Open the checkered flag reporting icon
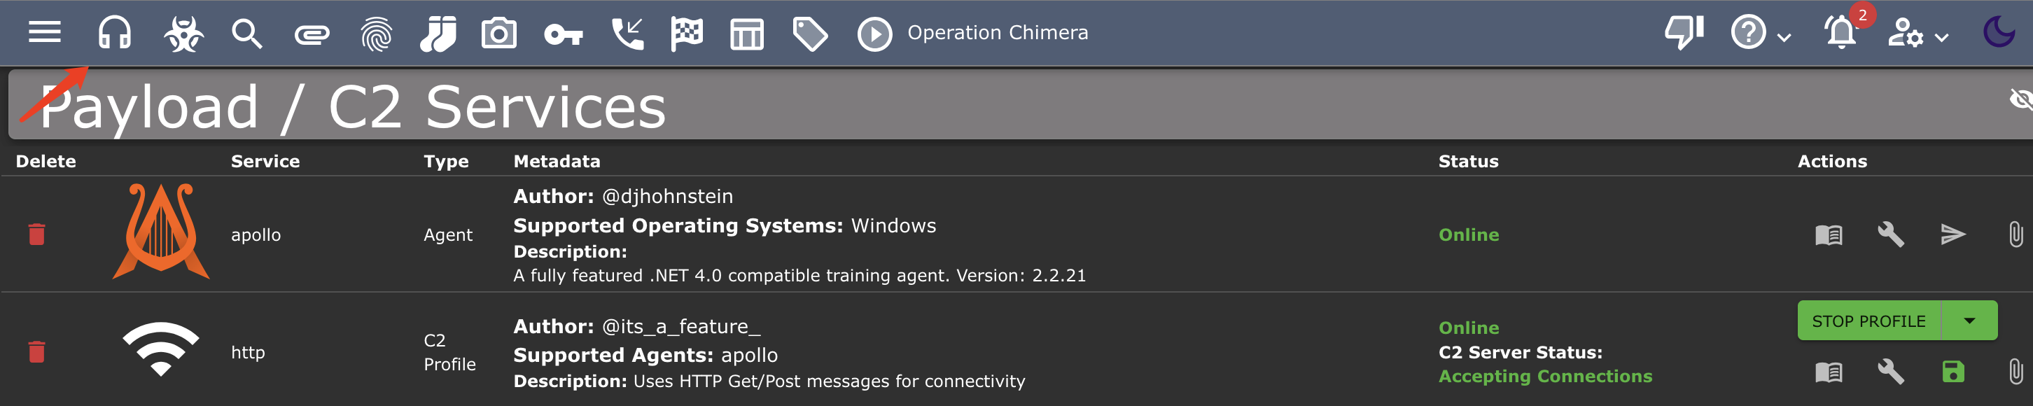Image resolution: width=2033 pixels, height=406 pixels. (x=687, y=33)
